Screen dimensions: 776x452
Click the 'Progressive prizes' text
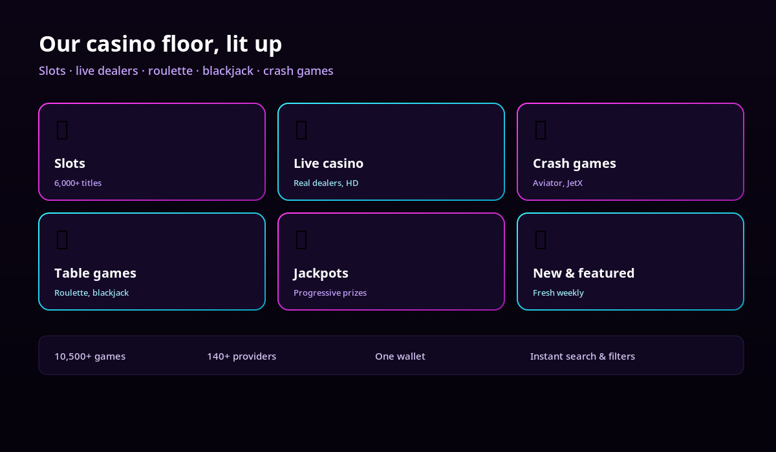point(330,293)
